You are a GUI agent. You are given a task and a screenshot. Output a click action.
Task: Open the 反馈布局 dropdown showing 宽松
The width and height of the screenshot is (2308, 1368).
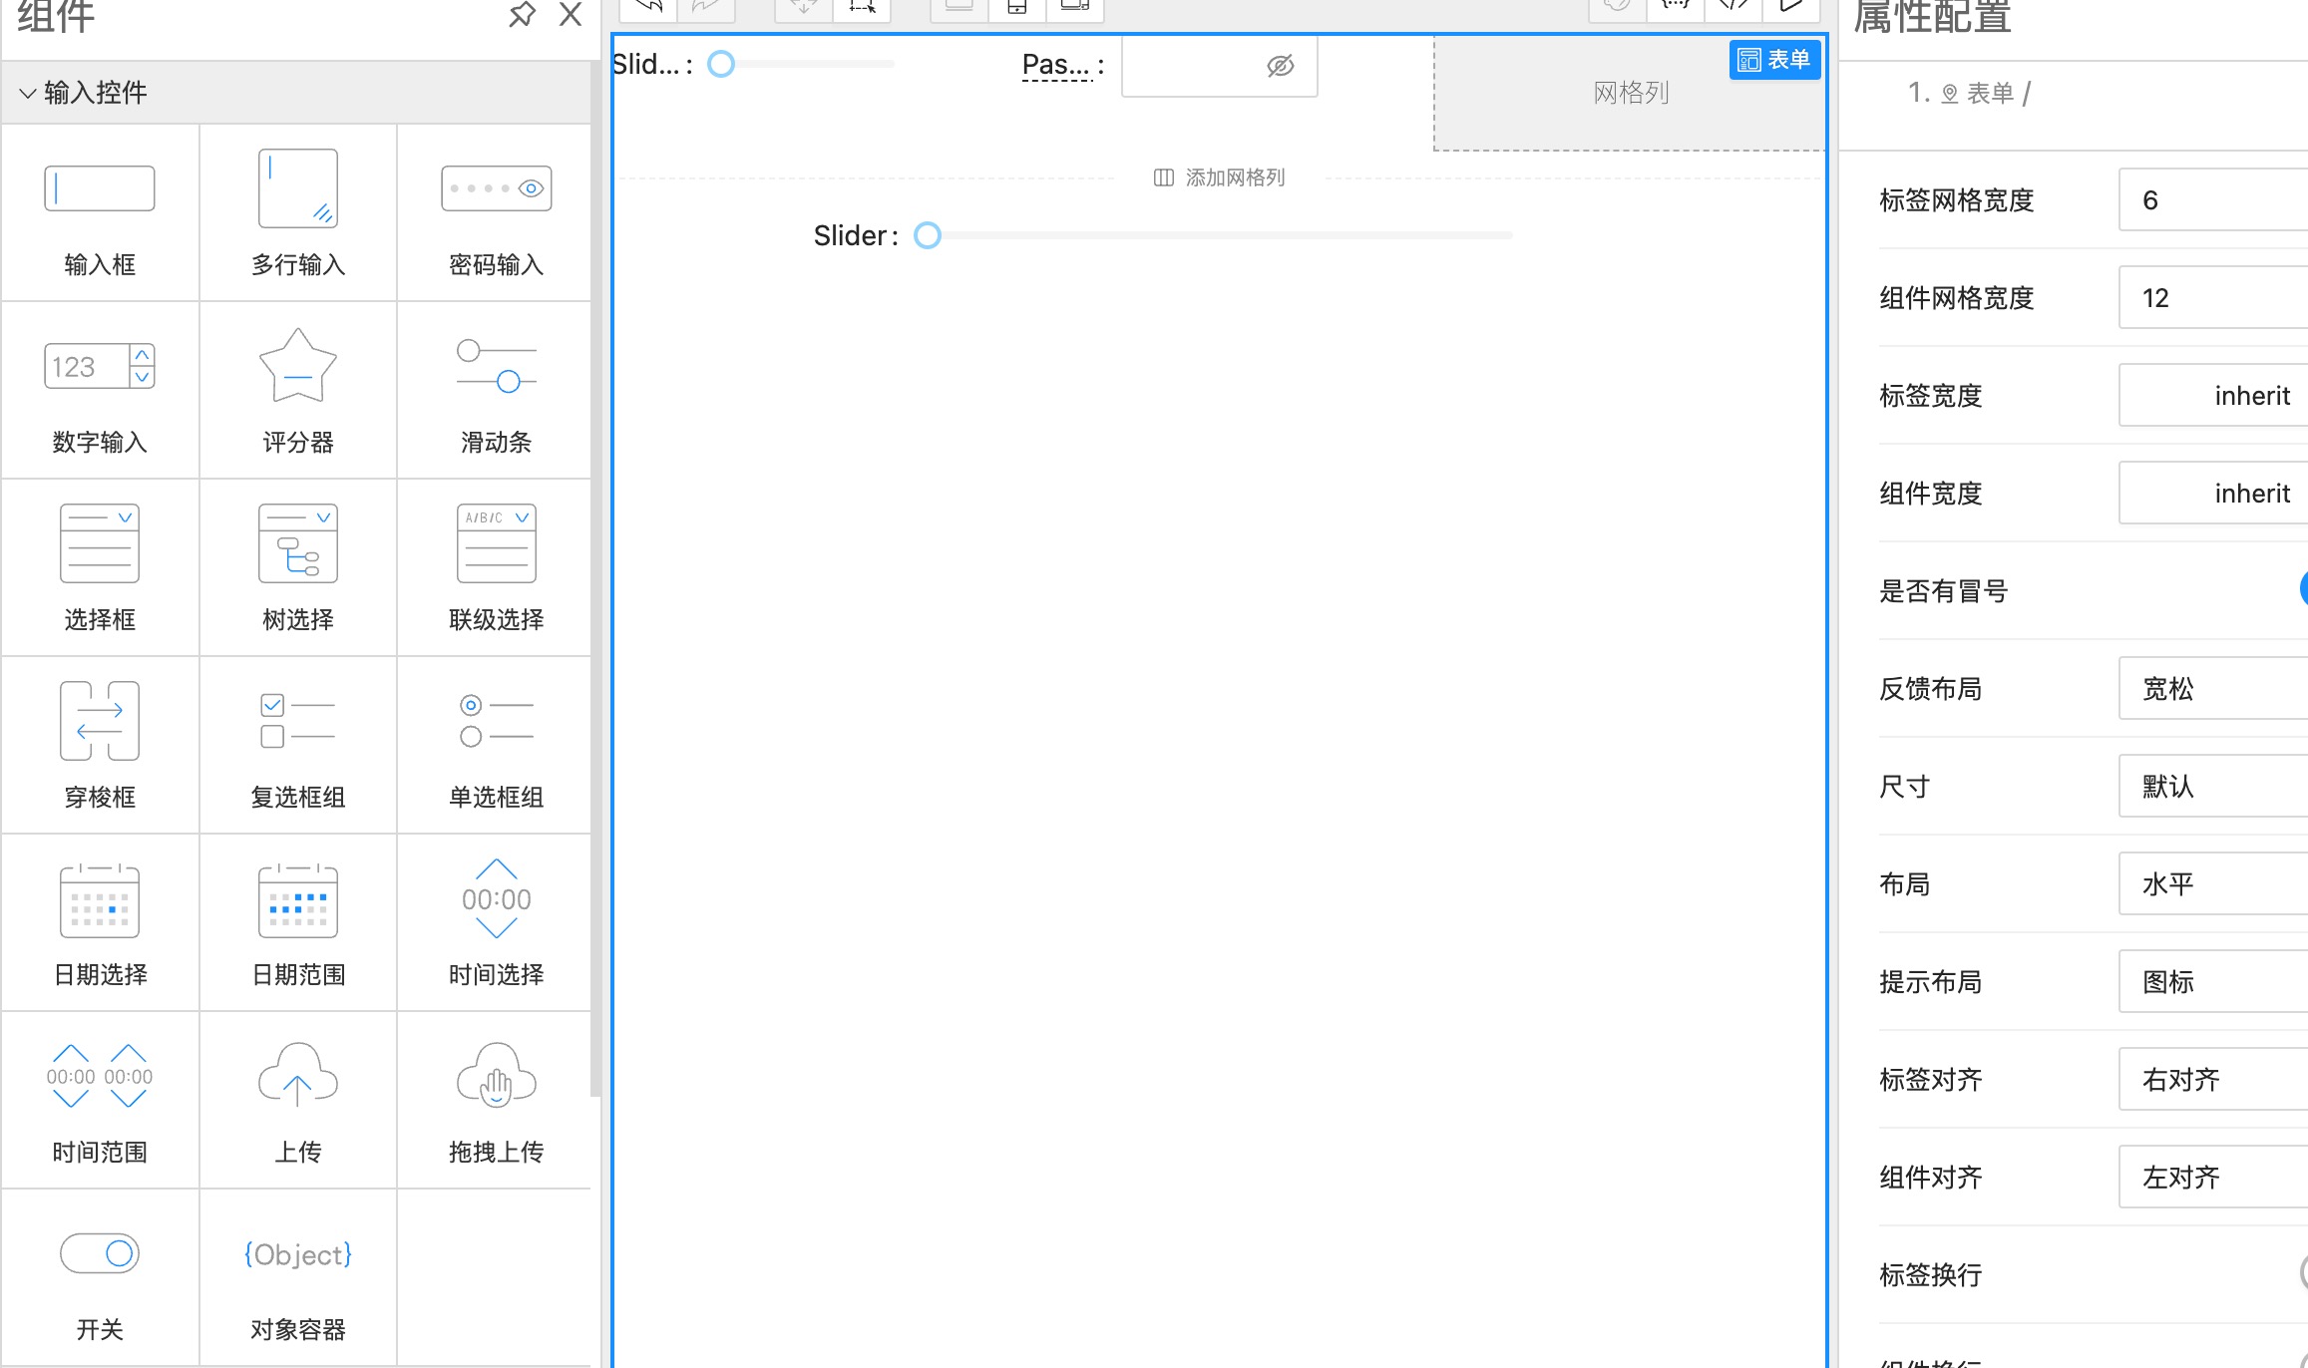2213,689
